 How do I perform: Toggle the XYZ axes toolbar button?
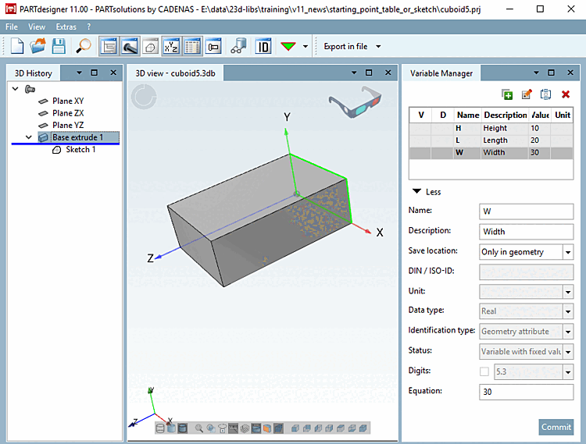click(171, 46)
